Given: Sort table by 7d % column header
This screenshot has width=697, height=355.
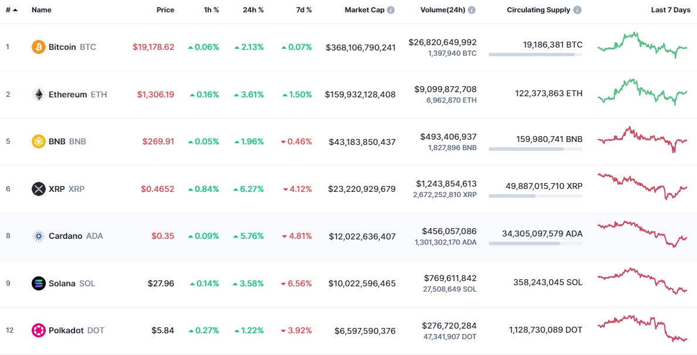Looking at the screenshot, I should pos(303,10).
